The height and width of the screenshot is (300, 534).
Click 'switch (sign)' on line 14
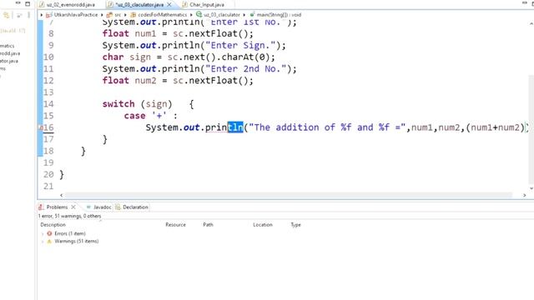[137, 104]
